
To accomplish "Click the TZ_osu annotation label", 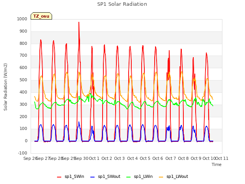I will tap(41, 16).
